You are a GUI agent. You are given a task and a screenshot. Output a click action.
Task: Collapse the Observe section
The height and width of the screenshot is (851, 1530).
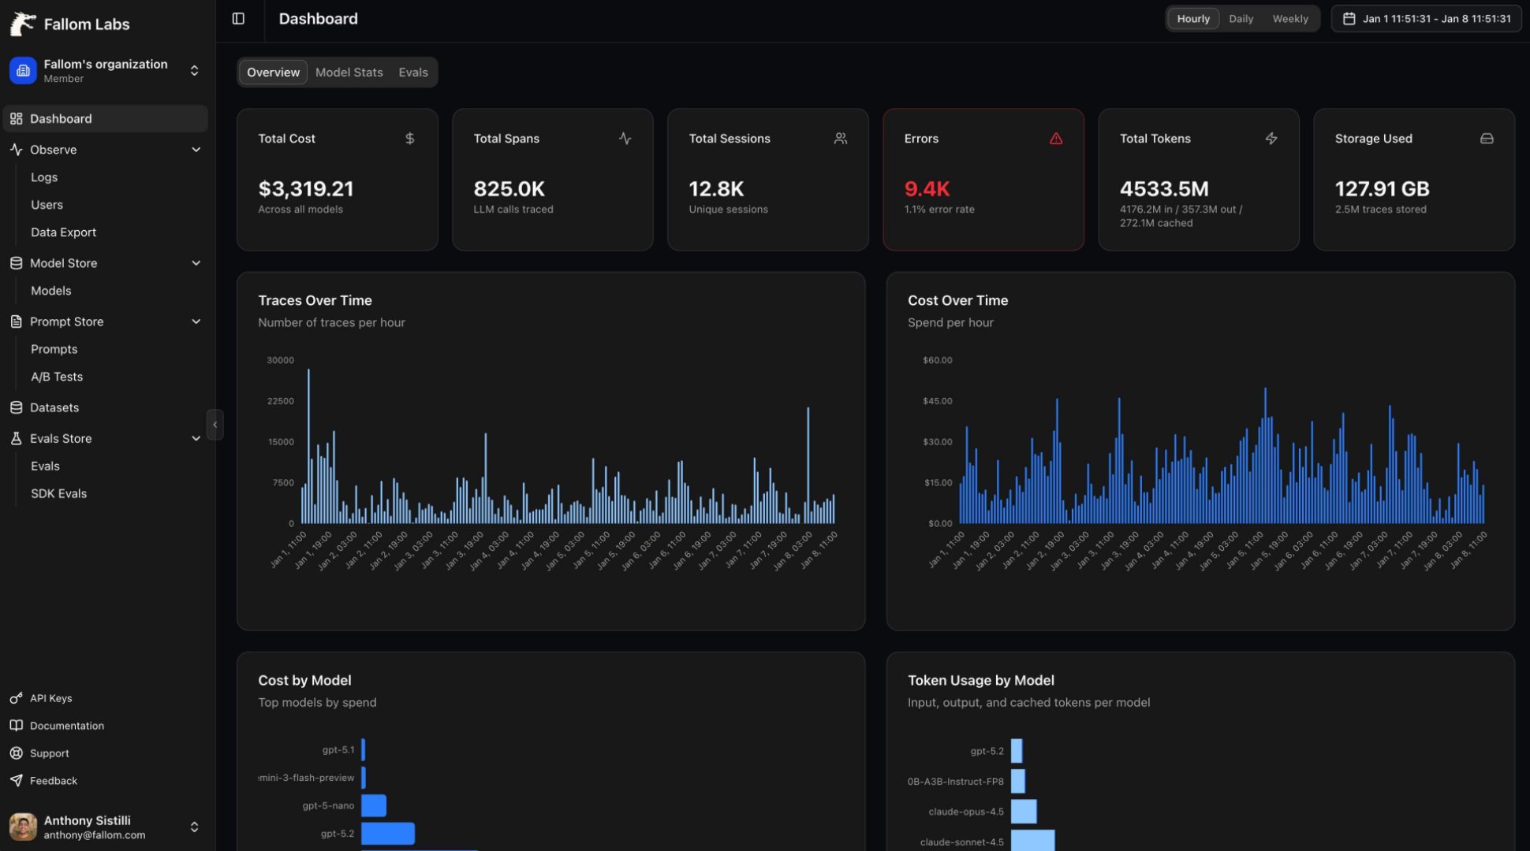pyautogui.click(x=196, y=149)
